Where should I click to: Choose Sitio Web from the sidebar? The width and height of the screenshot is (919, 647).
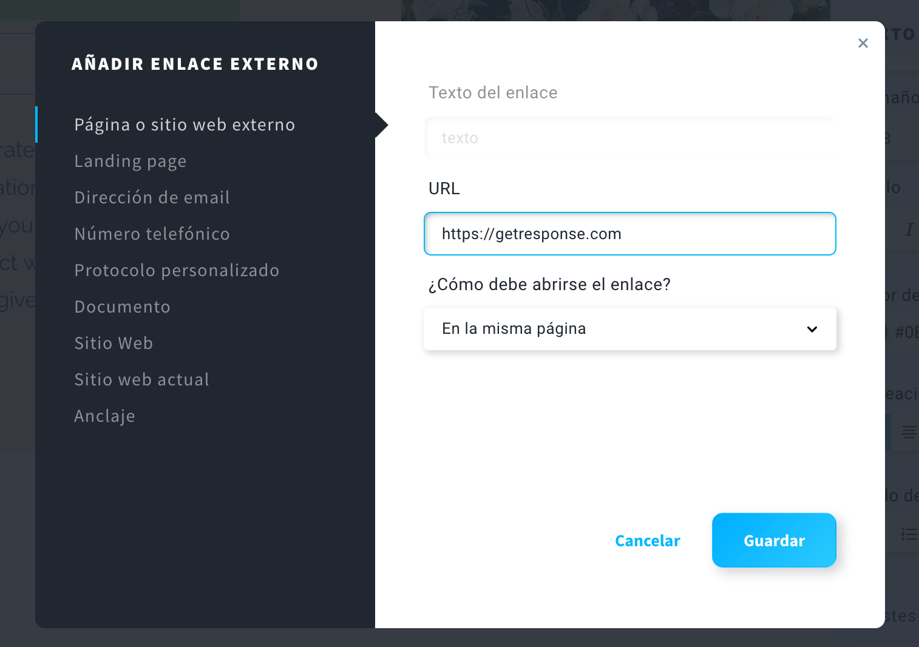(x=114, y=343)
